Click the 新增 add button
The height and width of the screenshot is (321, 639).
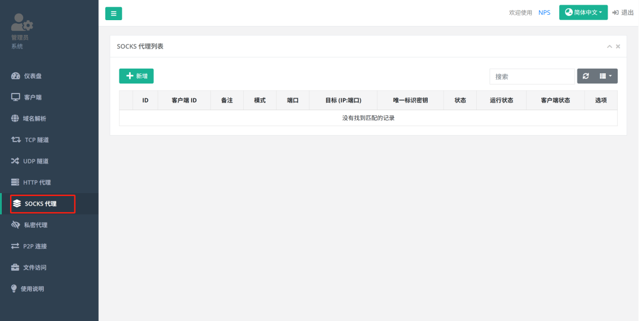[136, 76]
